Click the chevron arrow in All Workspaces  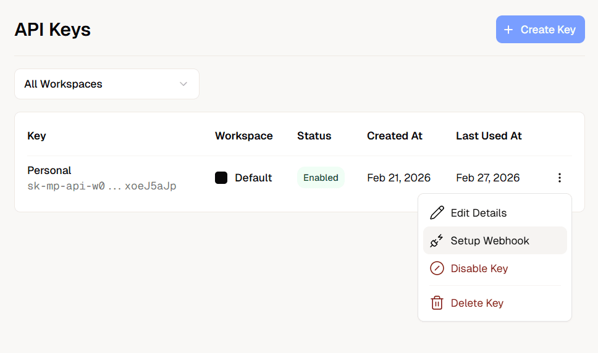pyautogui.click(x=183, y=84)
